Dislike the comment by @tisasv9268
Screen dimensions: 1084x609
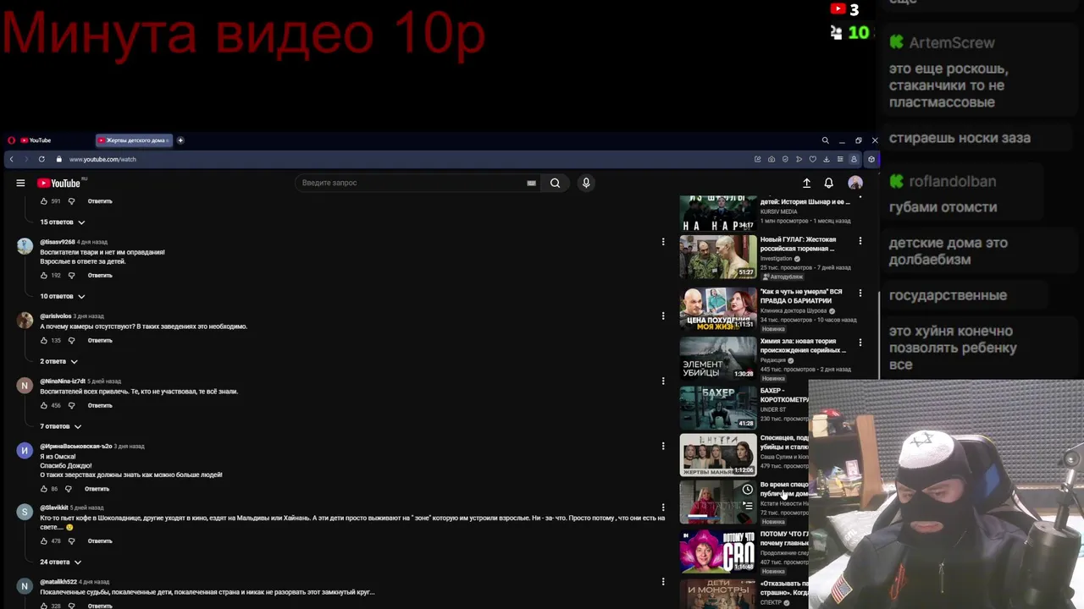(x=71, y=275)
